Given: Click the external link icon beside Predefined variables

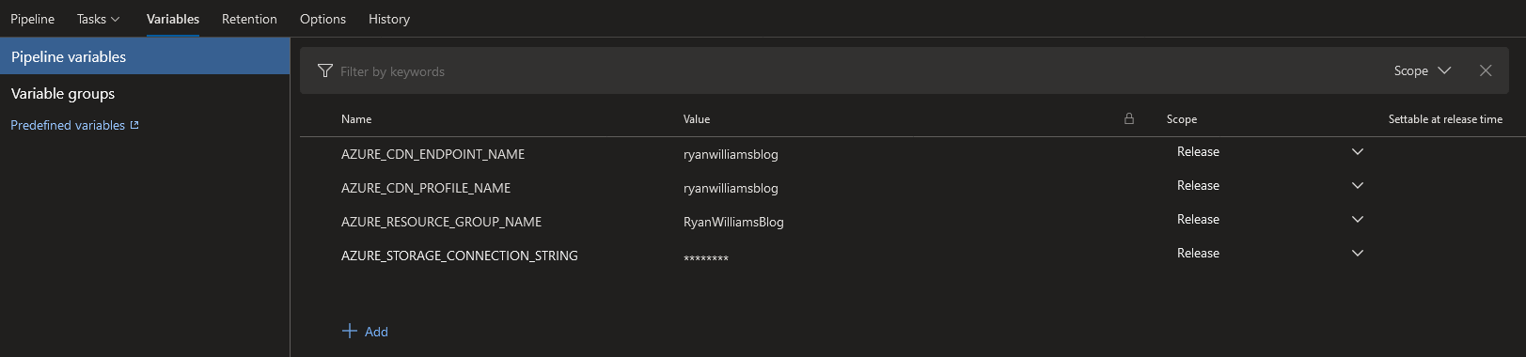Looking at the screenshot, I should (134, 125).
